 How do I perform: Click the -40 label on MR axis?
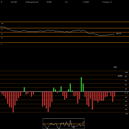126,101
